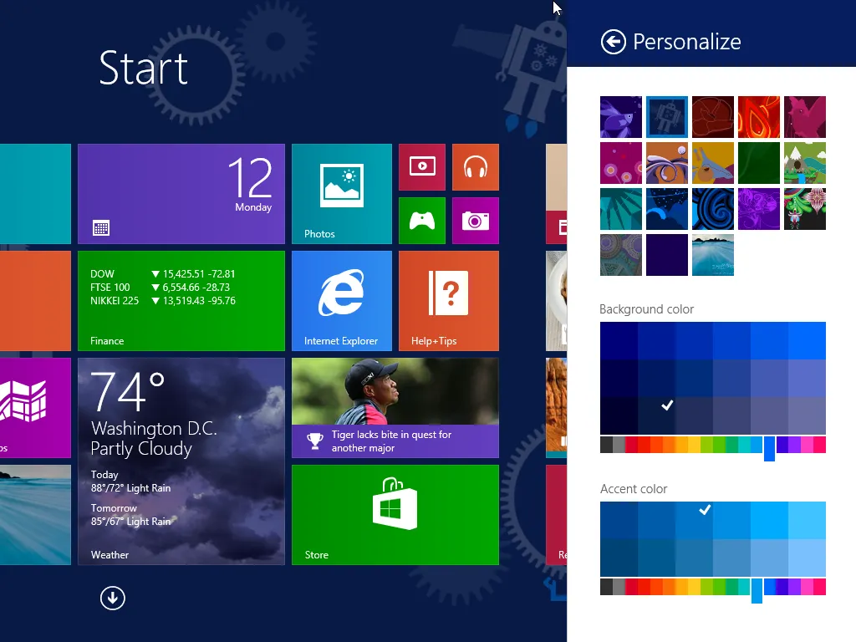Open the Maps app tile
856x642 pixels.
(33, 408)
